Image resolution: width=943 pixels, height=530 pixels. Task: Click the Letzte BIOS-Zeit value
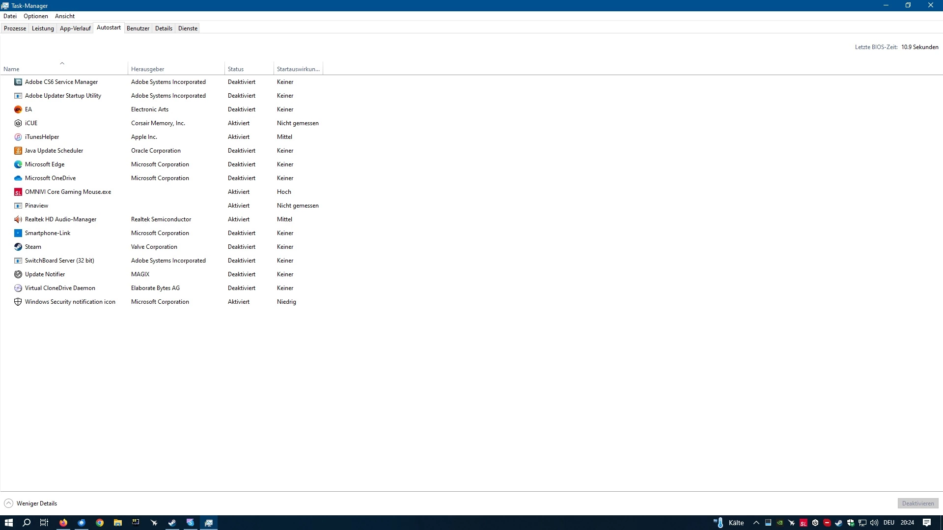(x=919, y=47)
